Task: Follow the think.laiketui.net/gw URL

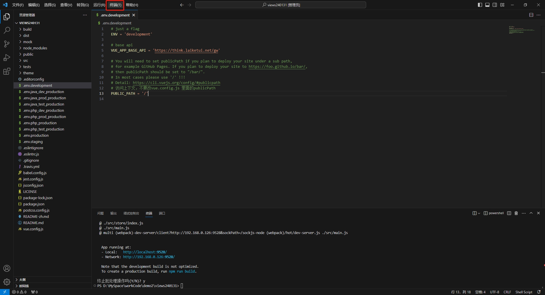Action: pos(186,50)
